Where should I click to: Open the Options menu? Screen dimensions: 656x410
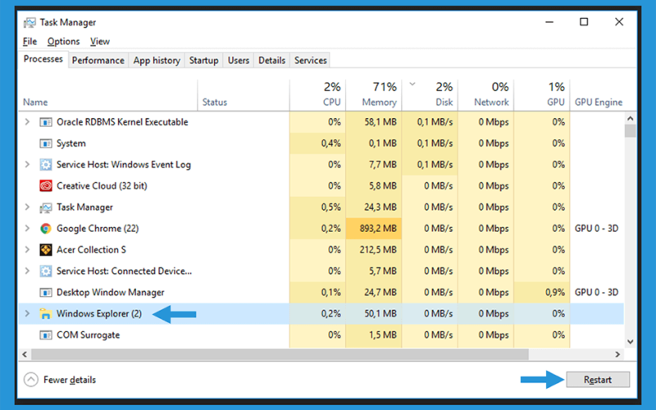tap(63, 42)
